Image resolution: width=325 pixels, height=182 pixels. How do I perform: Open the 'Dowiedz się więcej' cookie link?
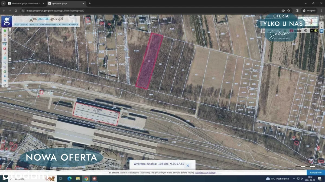(x=206, y=173)
